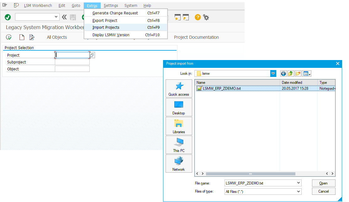This screenshot has height=202, width=349.
Task: Expand the Files of type dropdown
Action: click(x=298, y=191)
